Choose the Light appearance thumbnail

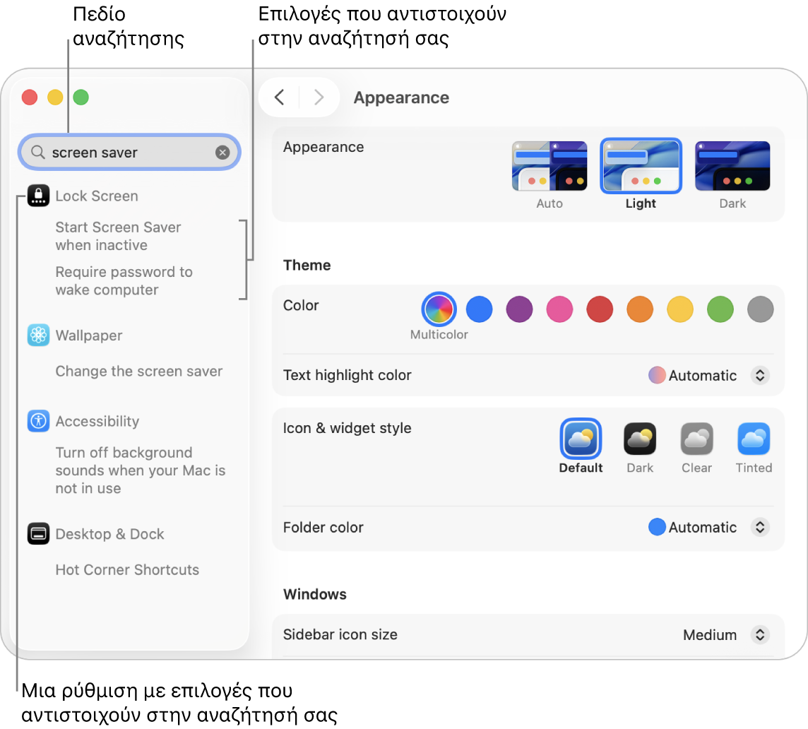641,166
